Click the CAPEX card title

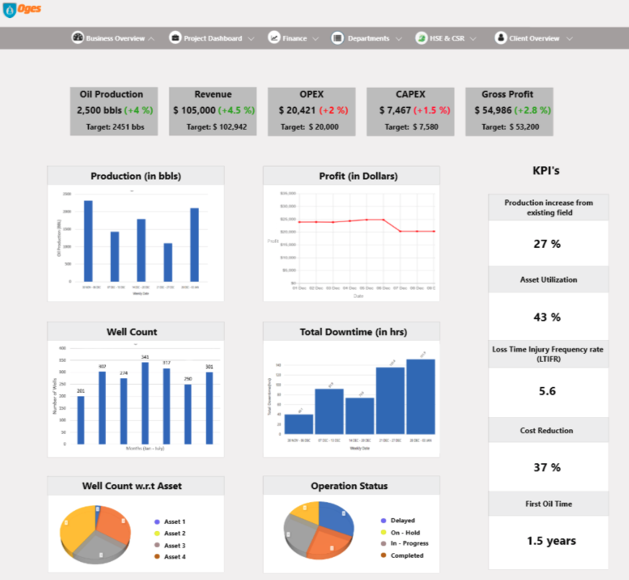click(x=411, y=94)
